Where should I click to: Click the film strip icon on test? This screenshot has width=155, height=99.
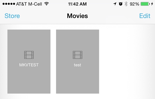(78, 55)
